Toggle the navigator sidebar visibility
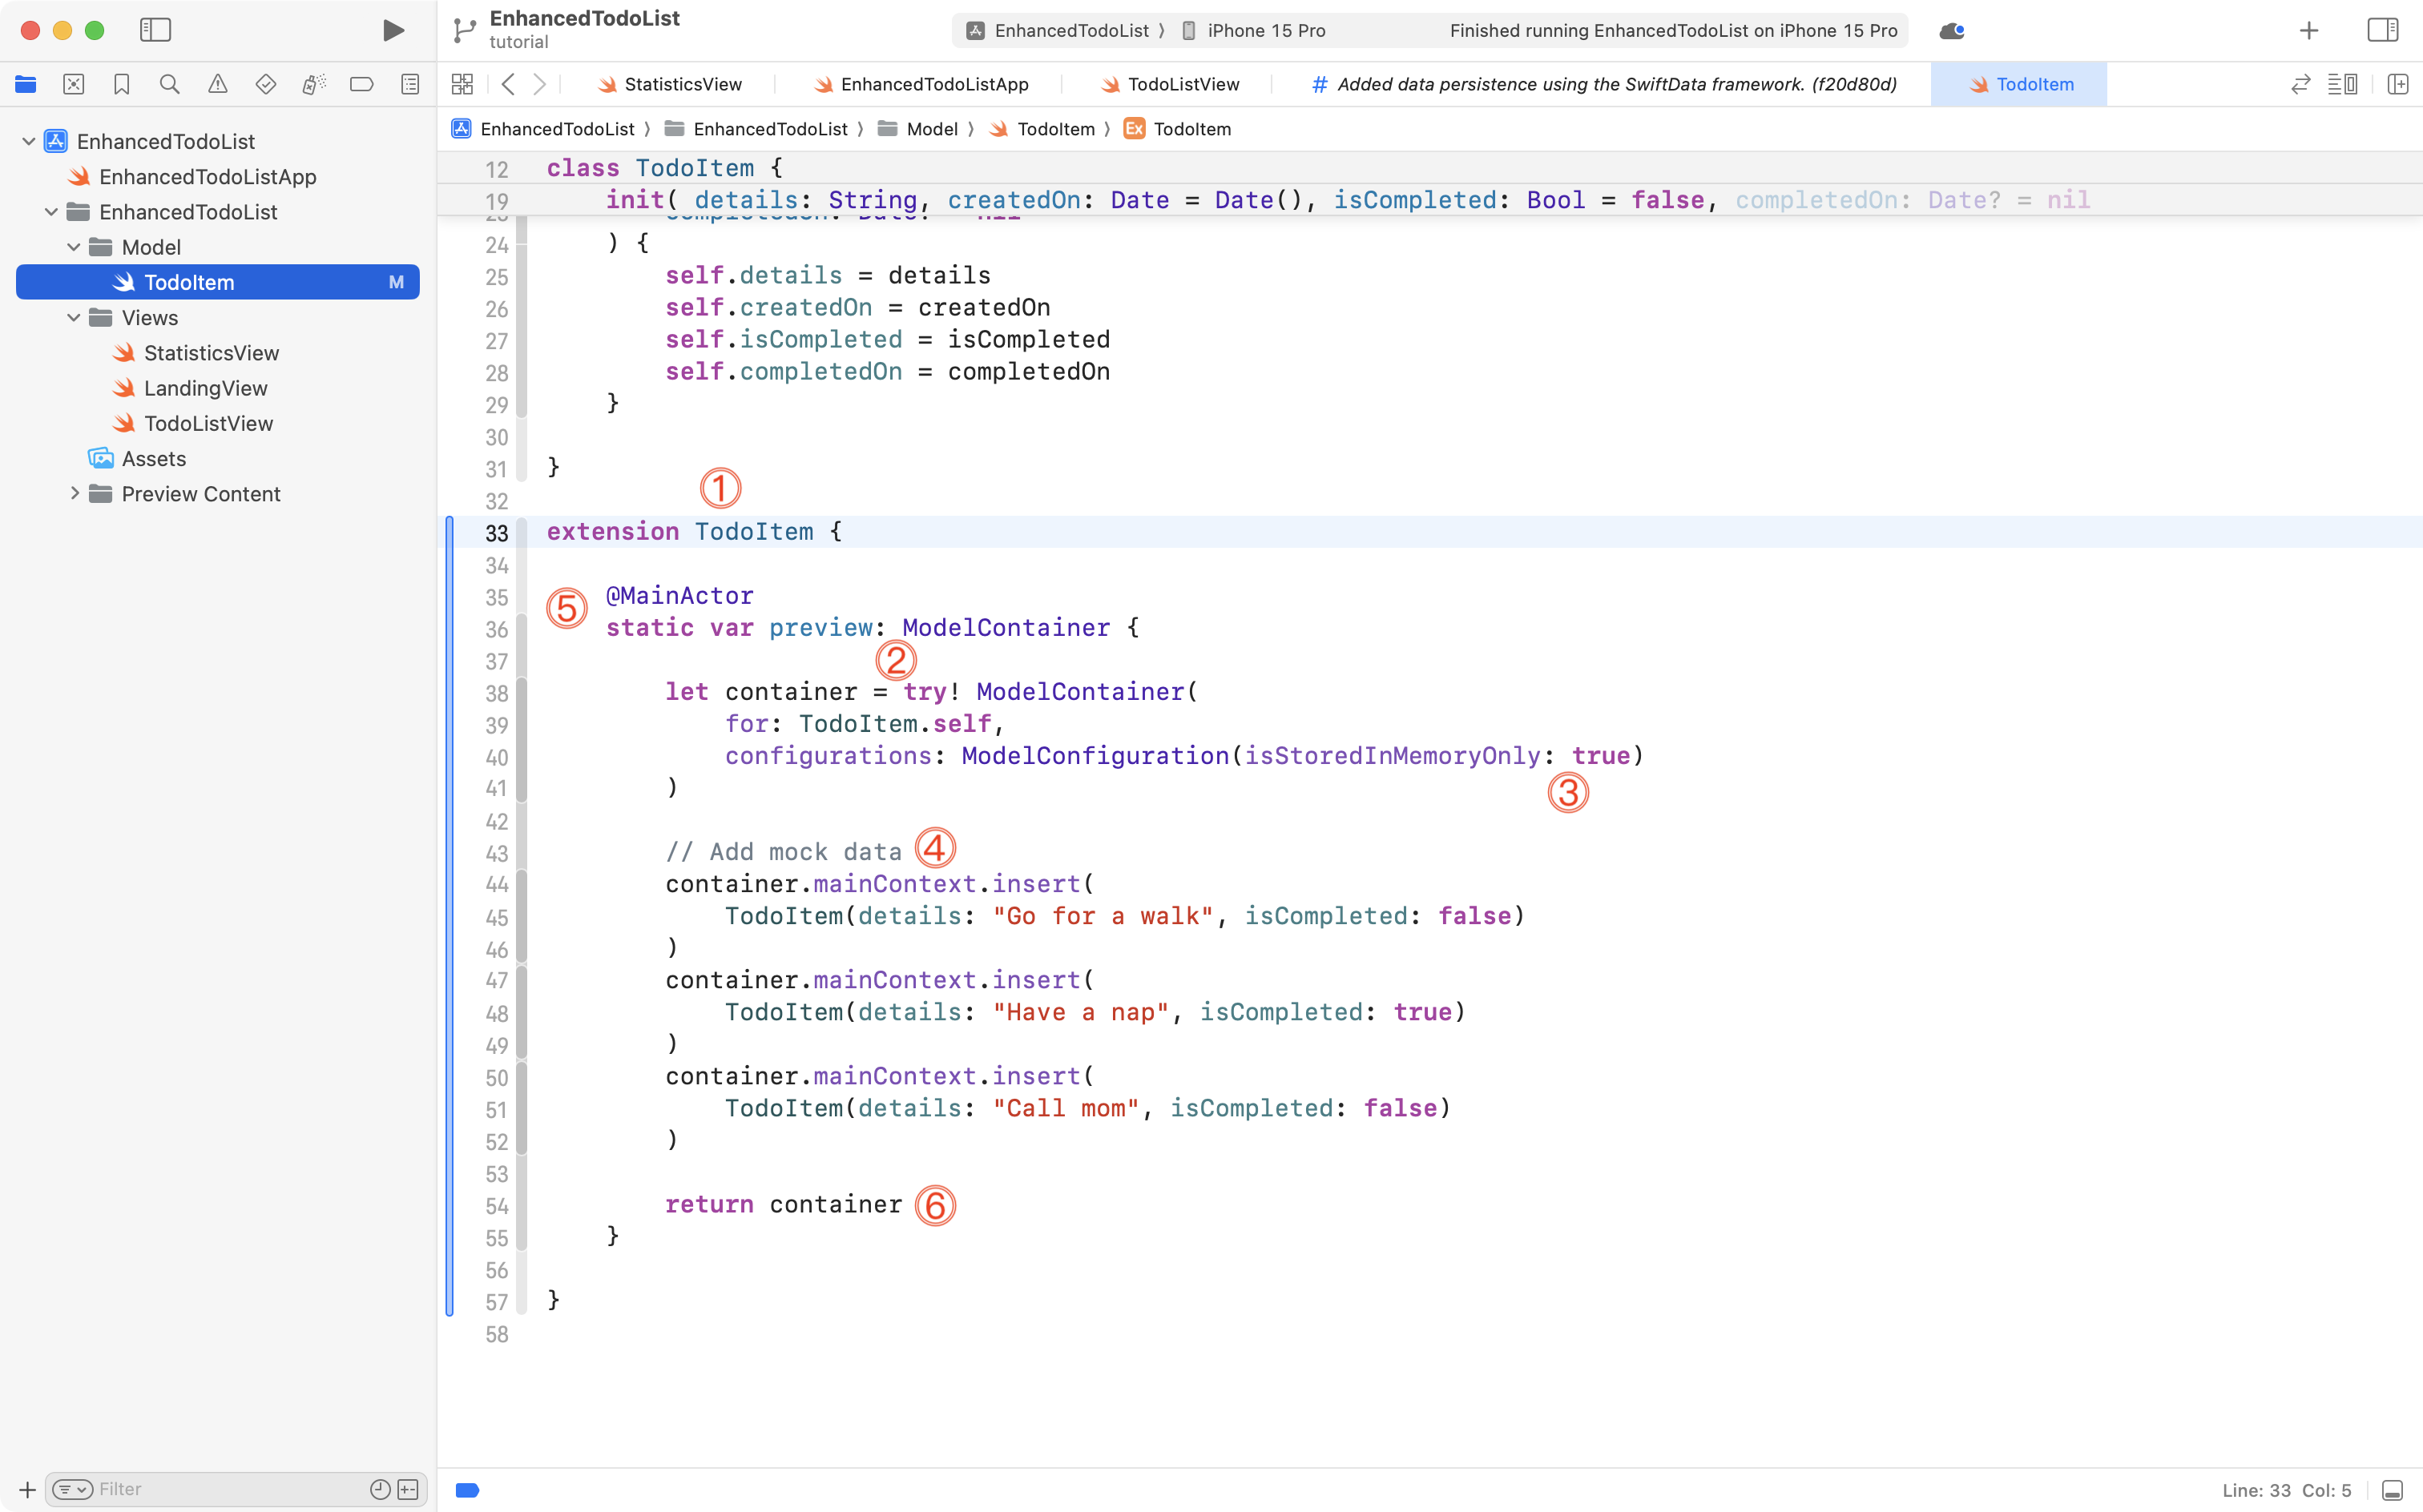The width and height of the screenshot is (2423, 1512). click(156, 30)
